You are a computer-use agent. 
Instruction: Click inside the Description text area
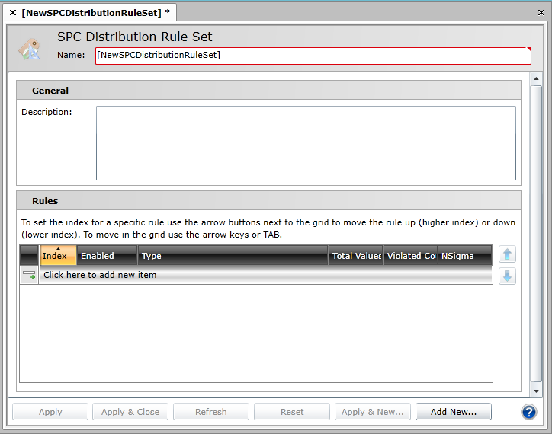pyautogui.click(x=306, y=143)
